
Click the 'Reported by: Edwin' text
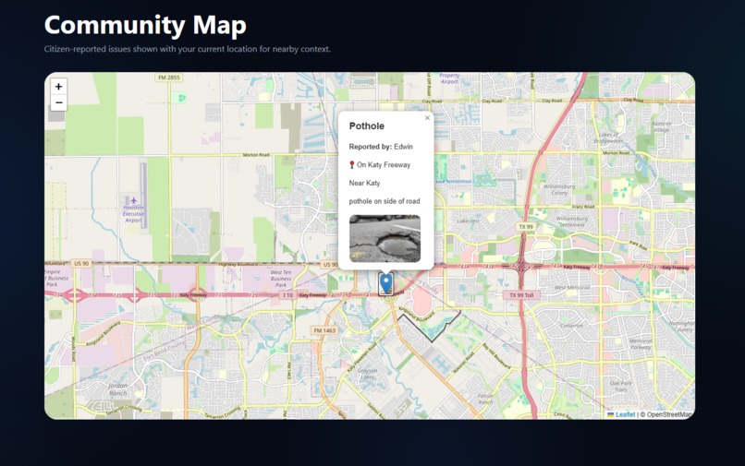(381, 147)
